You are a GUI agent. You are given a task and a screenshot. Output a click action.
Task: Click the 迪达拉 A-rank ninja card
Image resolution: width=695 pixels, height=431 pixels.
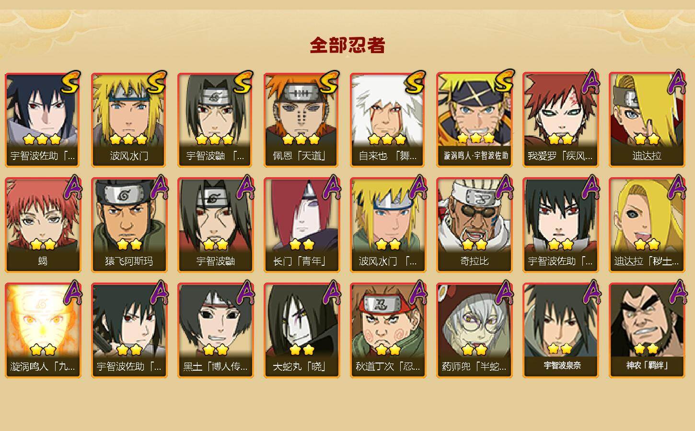[647, 120]
